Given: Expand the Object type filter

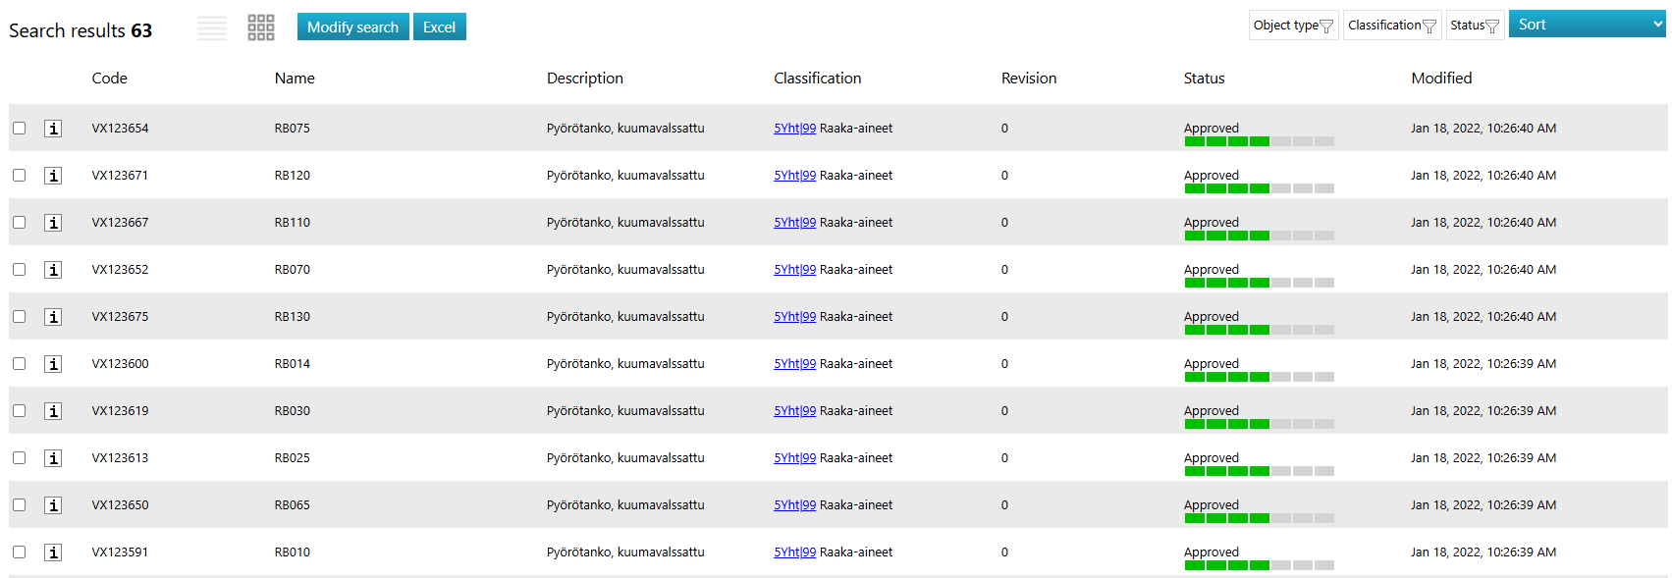Looking at the screenshot, I should (x=1292, y=26).
